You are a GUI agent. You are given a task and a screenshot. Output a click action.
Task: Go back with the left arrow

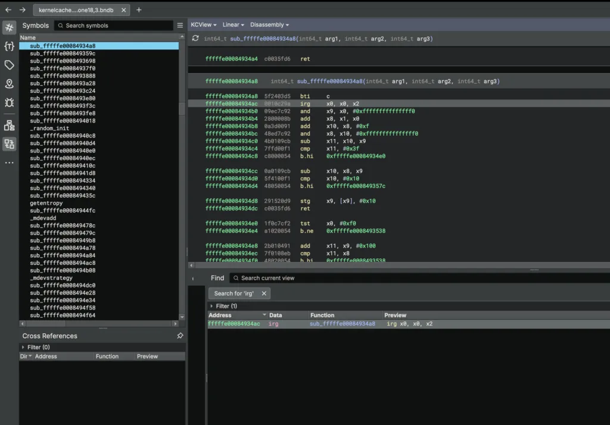(8, 10)
